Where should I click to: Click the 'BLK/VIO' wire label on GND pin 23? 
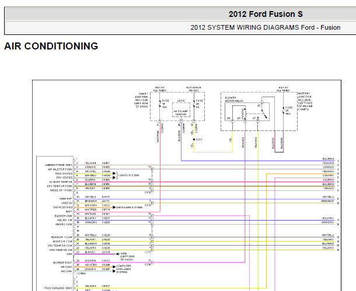(x=90, y=252)
